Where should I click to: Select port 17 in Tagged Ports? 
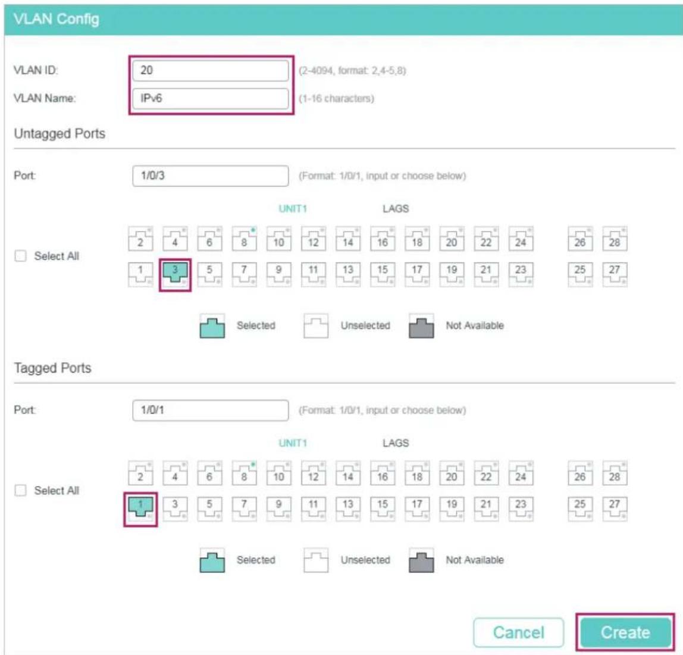click(417, 509)
